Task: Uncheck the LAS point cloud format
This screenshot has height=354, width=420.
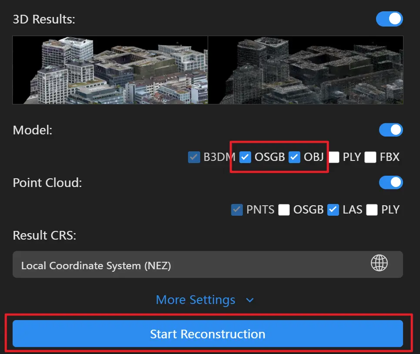Action: (x=333, y=210)
